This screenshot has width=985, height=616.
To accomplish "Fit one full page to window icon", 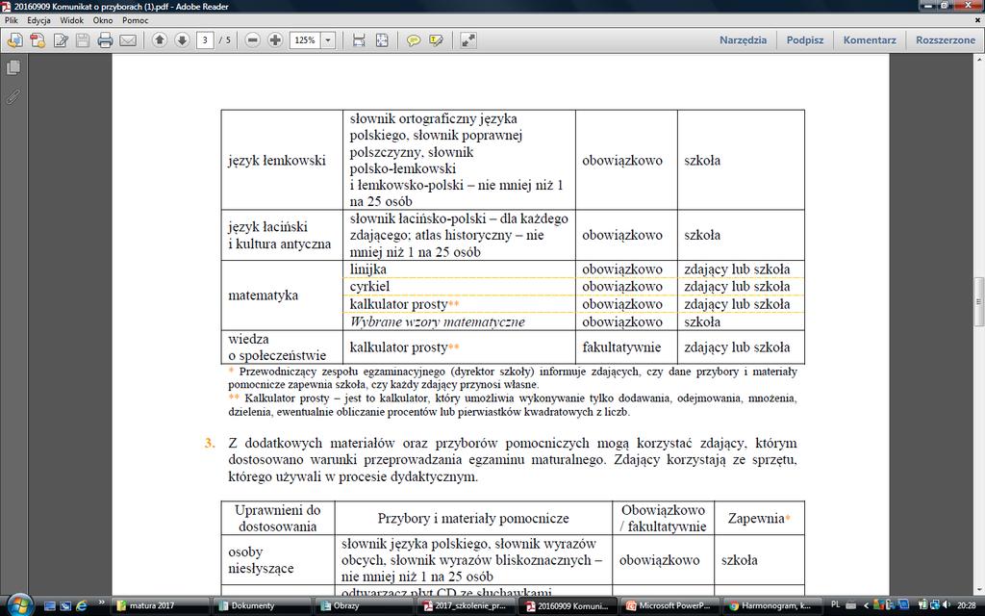I will pos(382,40).
